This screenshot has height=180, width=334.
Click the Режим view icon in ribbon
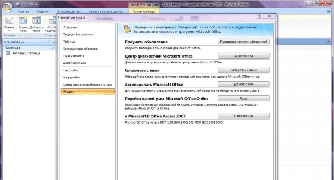click(x=9, y=20)
